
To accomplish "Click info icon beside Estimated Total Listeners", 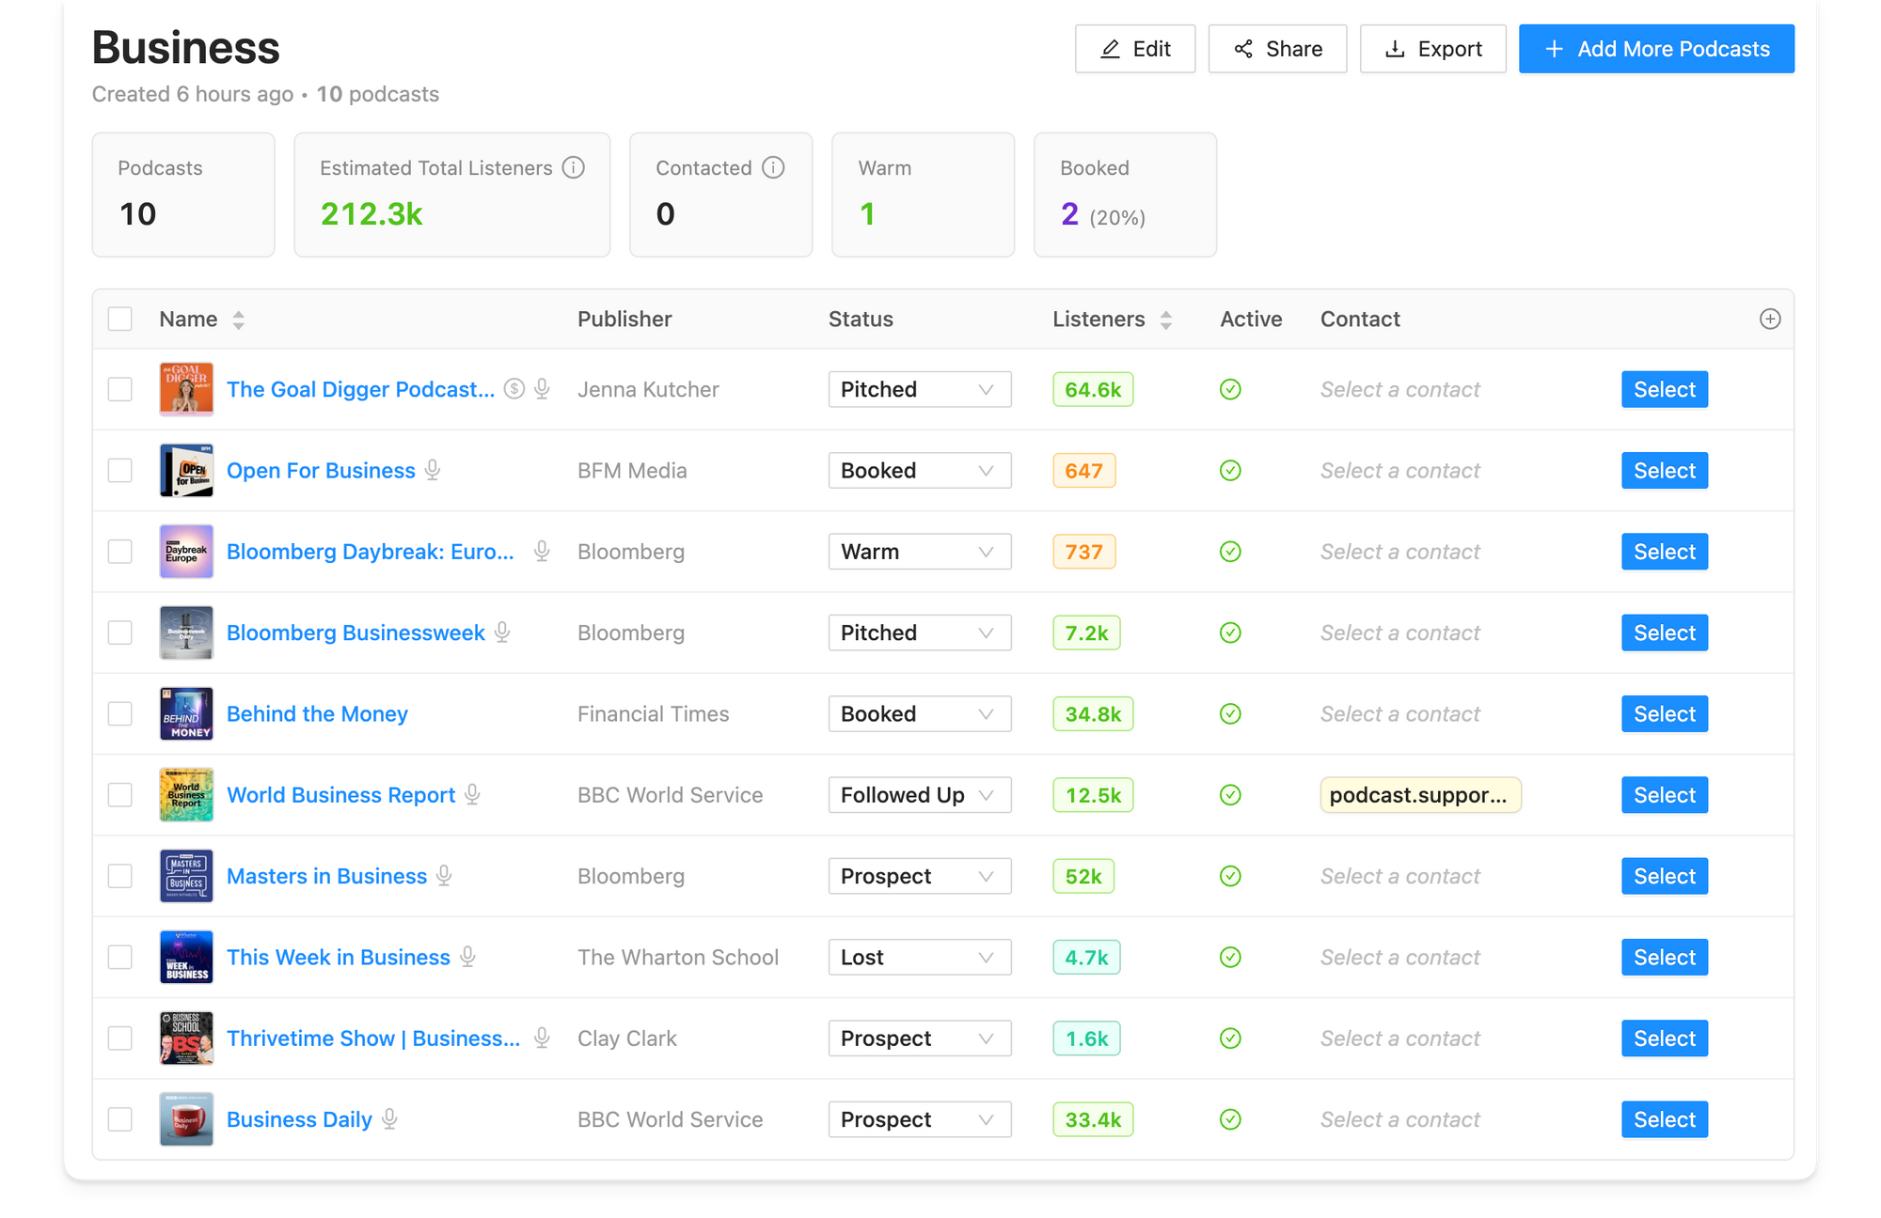I will [x=573, y=167].
